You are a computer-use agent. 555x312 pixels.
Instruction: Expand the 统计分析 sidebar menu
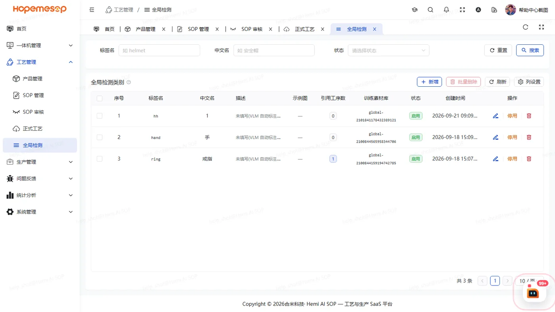(x=40, y=195)
